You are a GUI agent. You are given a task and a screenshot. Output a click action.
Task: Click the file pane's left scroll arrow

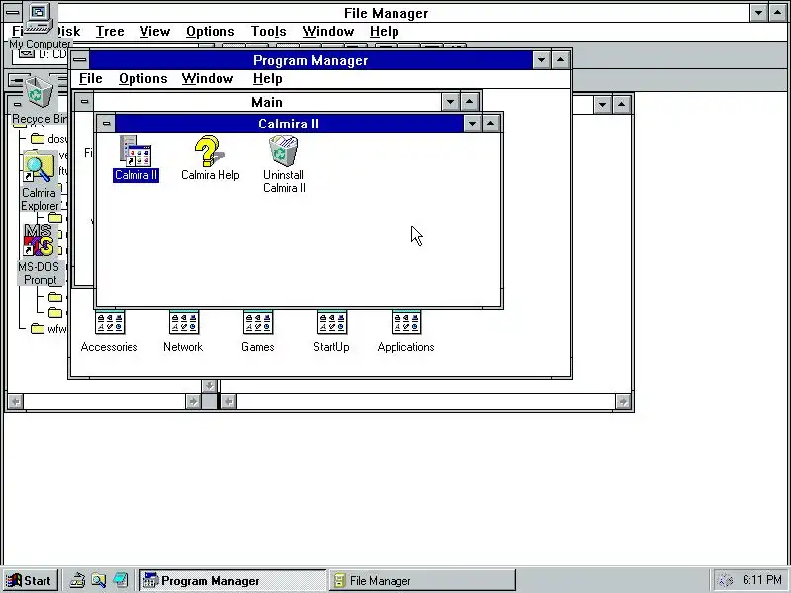click(229, 401)
